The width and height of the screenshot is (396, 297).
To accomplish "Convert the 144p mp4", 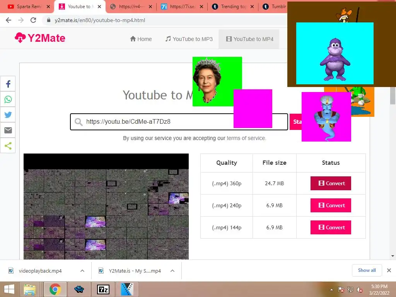I will (331, 227).
